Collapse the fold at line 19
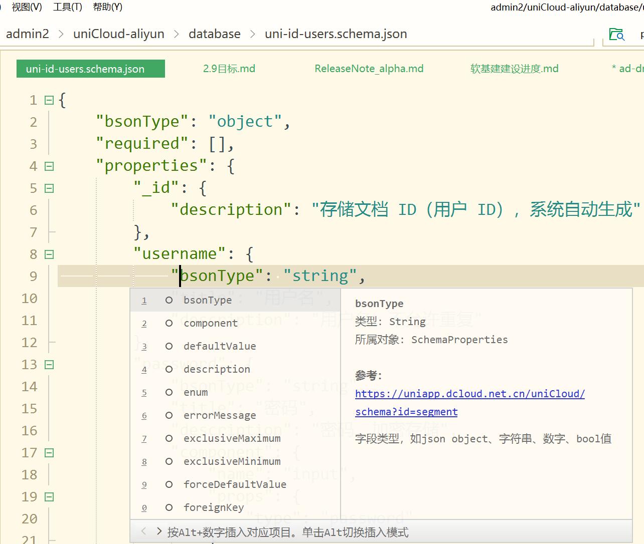644x544 pixels. [x=49, y=497]
